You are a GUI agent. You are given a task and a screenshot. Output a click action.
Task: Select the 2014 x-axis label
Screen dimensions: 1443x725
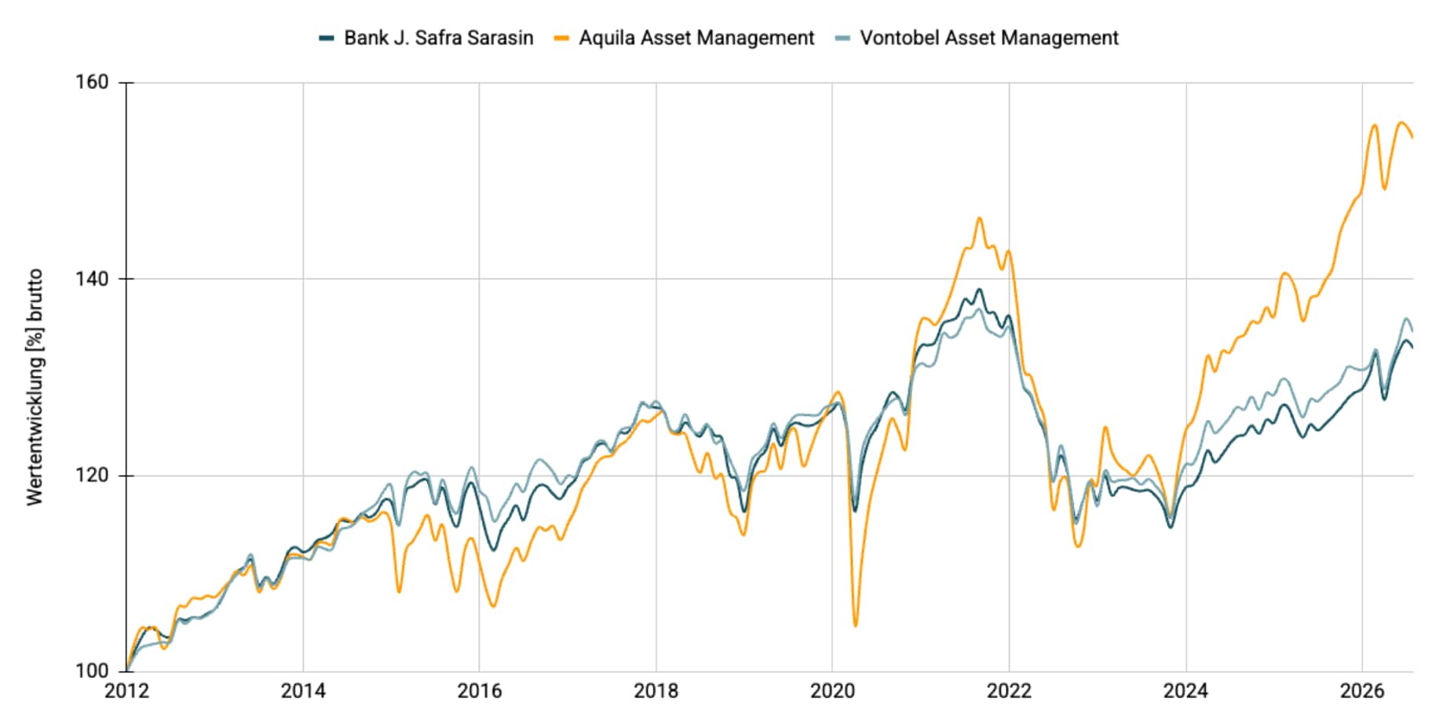coord(303,691)
